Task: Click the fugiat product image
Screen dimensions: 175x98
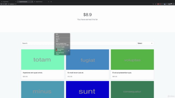Action: (x=87, y=60)
